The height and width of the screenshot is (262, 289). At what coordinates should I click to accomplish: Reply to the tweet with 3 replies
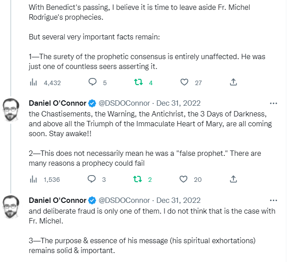pyautogui.click(x=92, y=179)
